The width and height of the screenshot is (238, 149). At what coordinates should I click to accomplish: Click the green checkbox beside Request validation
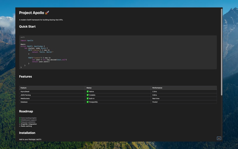point(20,122)
